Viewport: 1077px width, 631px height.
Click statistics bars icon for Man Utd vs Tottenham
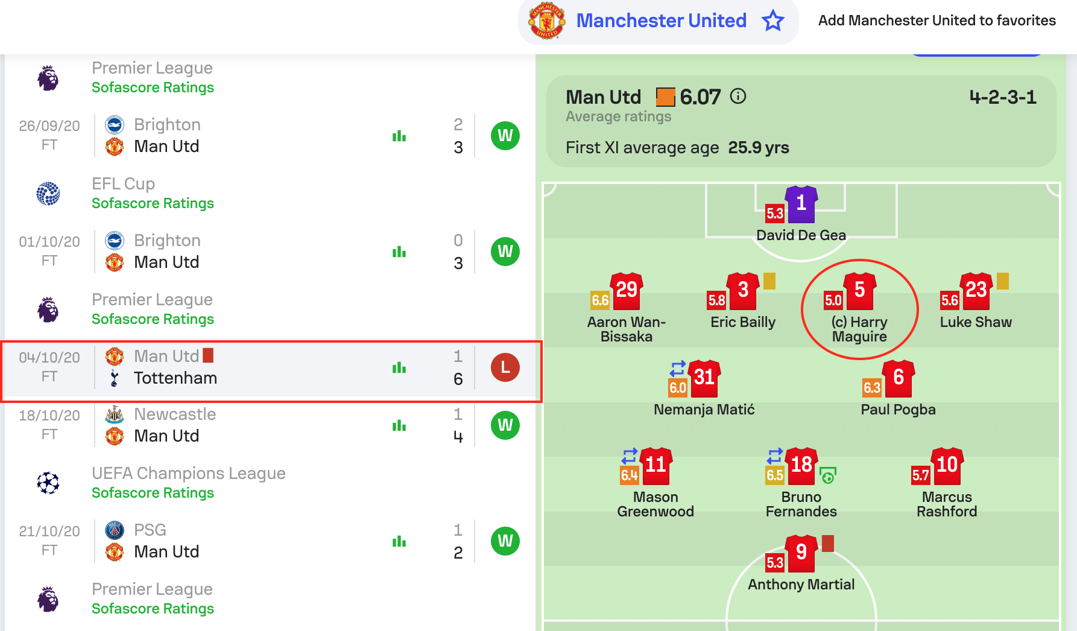[x=399, y=367]
